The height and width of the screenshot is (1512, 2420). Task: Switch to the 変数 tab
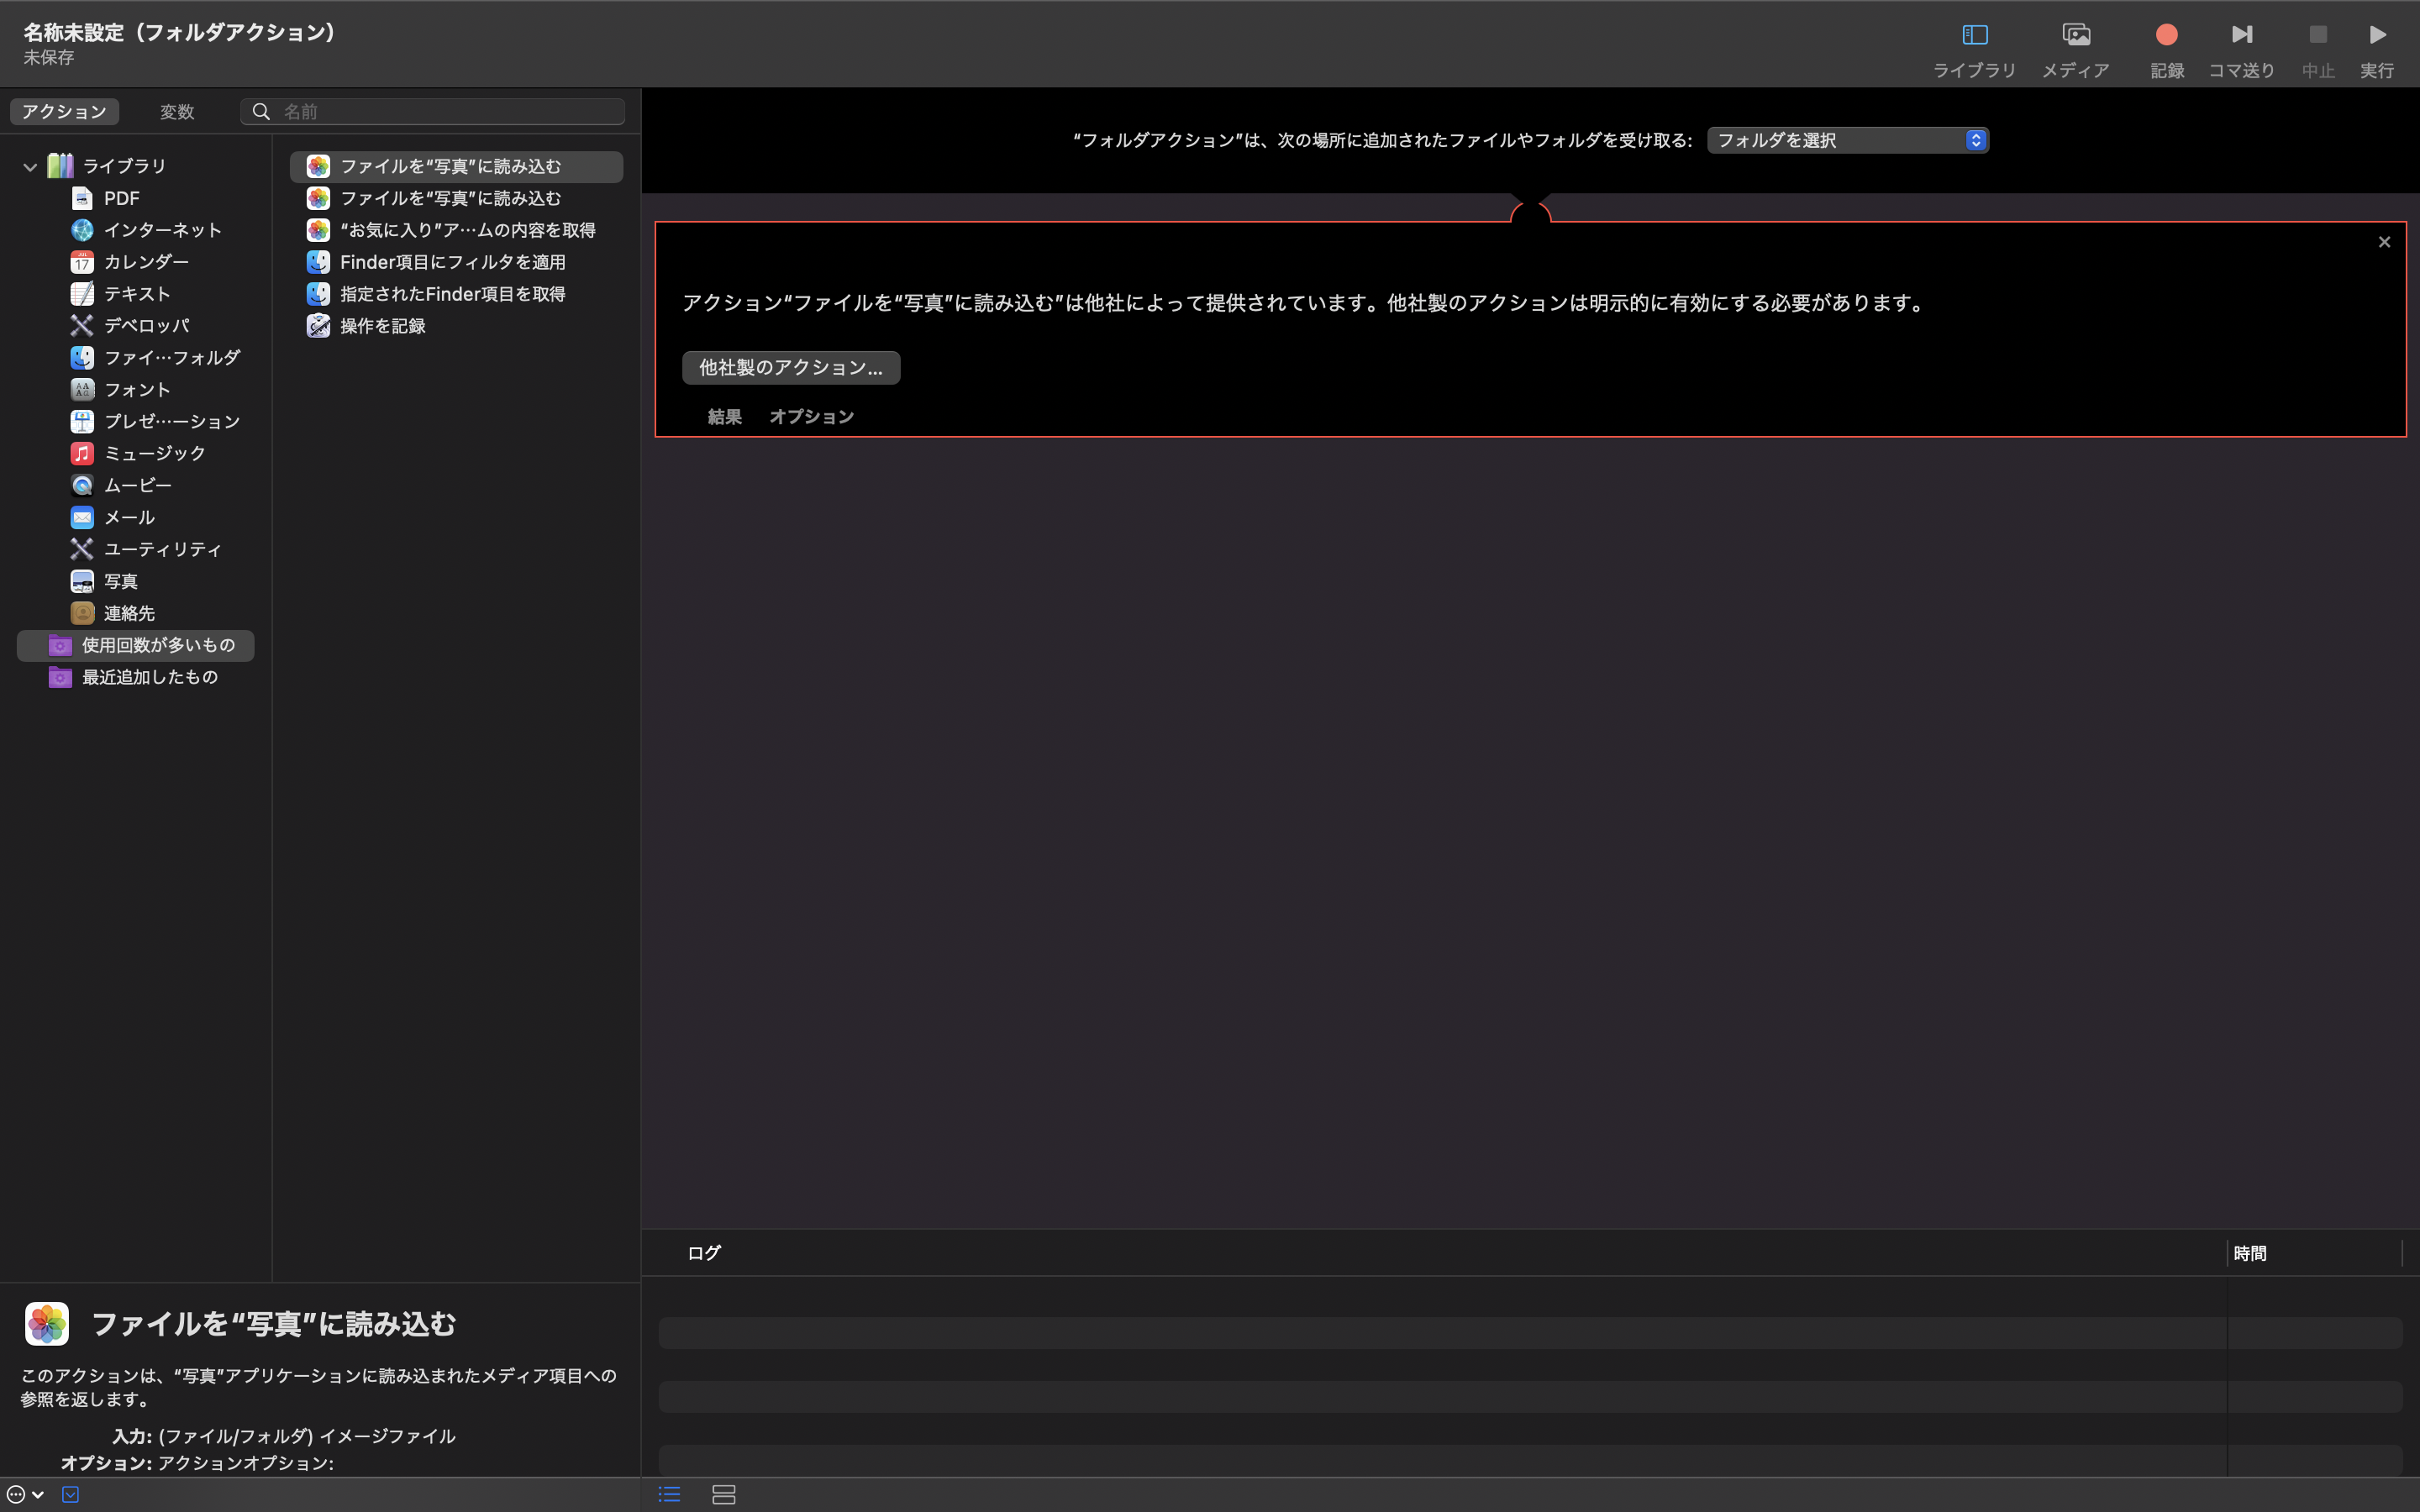coord(177,112)
